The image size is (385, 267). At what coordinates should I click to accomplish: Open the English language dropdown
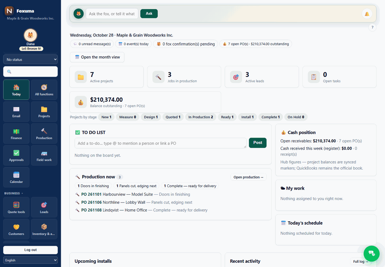click(x=30, y=260)
